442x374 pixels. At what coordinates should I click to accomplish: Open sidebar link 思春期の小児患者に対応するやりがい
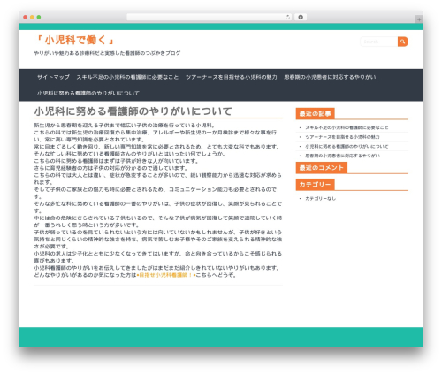pos(343,156)
